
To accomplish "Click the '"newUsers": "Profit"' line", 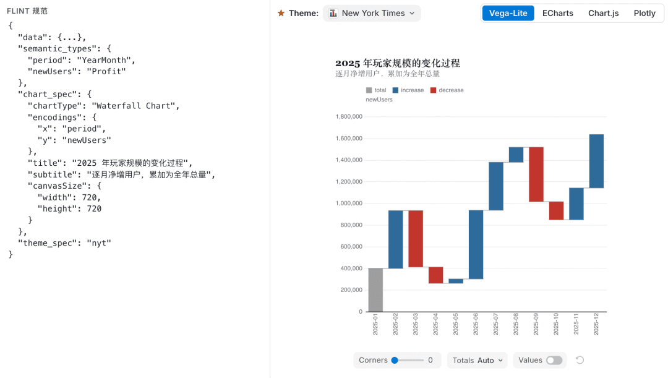I will (77, 72).
